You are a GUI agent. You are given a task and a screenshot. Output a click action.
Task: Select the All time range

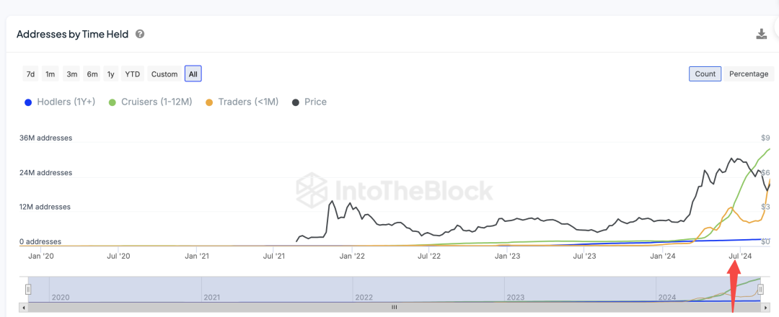[x=193, y=73]
